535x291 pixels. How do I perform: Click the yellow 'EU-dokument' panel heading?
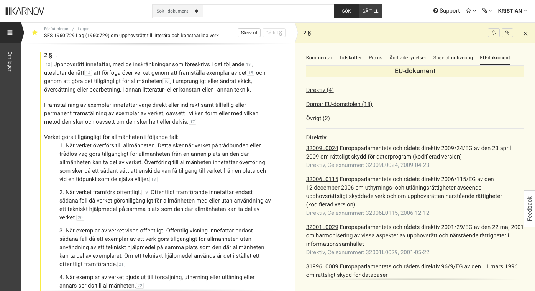[x=415, y=71]
